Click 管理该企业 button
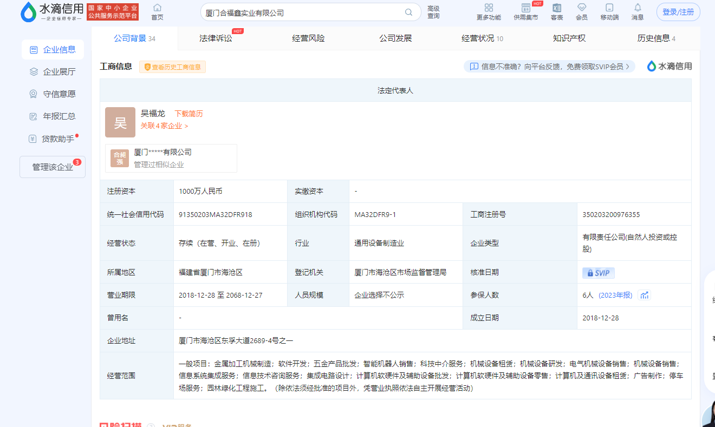This screenshot has width=715, height=427. pos(53,167)
